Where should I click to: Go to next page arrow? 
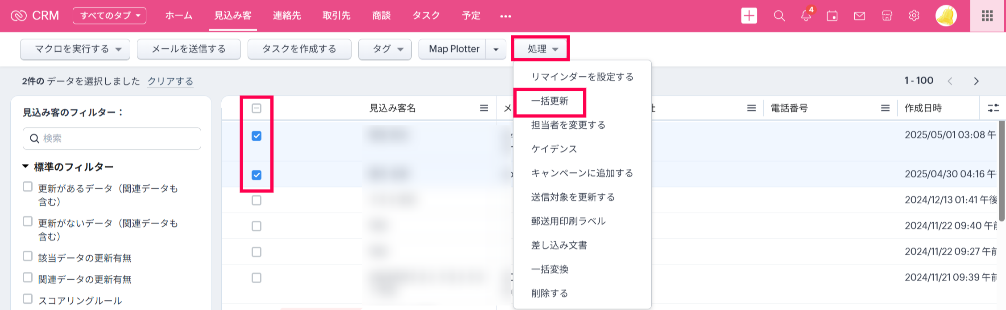(x=976, y=81)
